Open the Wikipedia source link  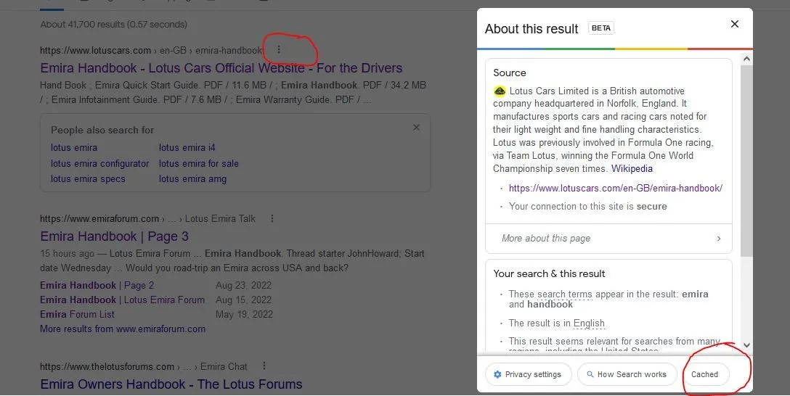(632, 168)
